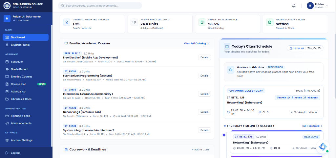Click the OPEN badge beside Course Plan
The height and width of the screenshot is (158, 336).
42,84
